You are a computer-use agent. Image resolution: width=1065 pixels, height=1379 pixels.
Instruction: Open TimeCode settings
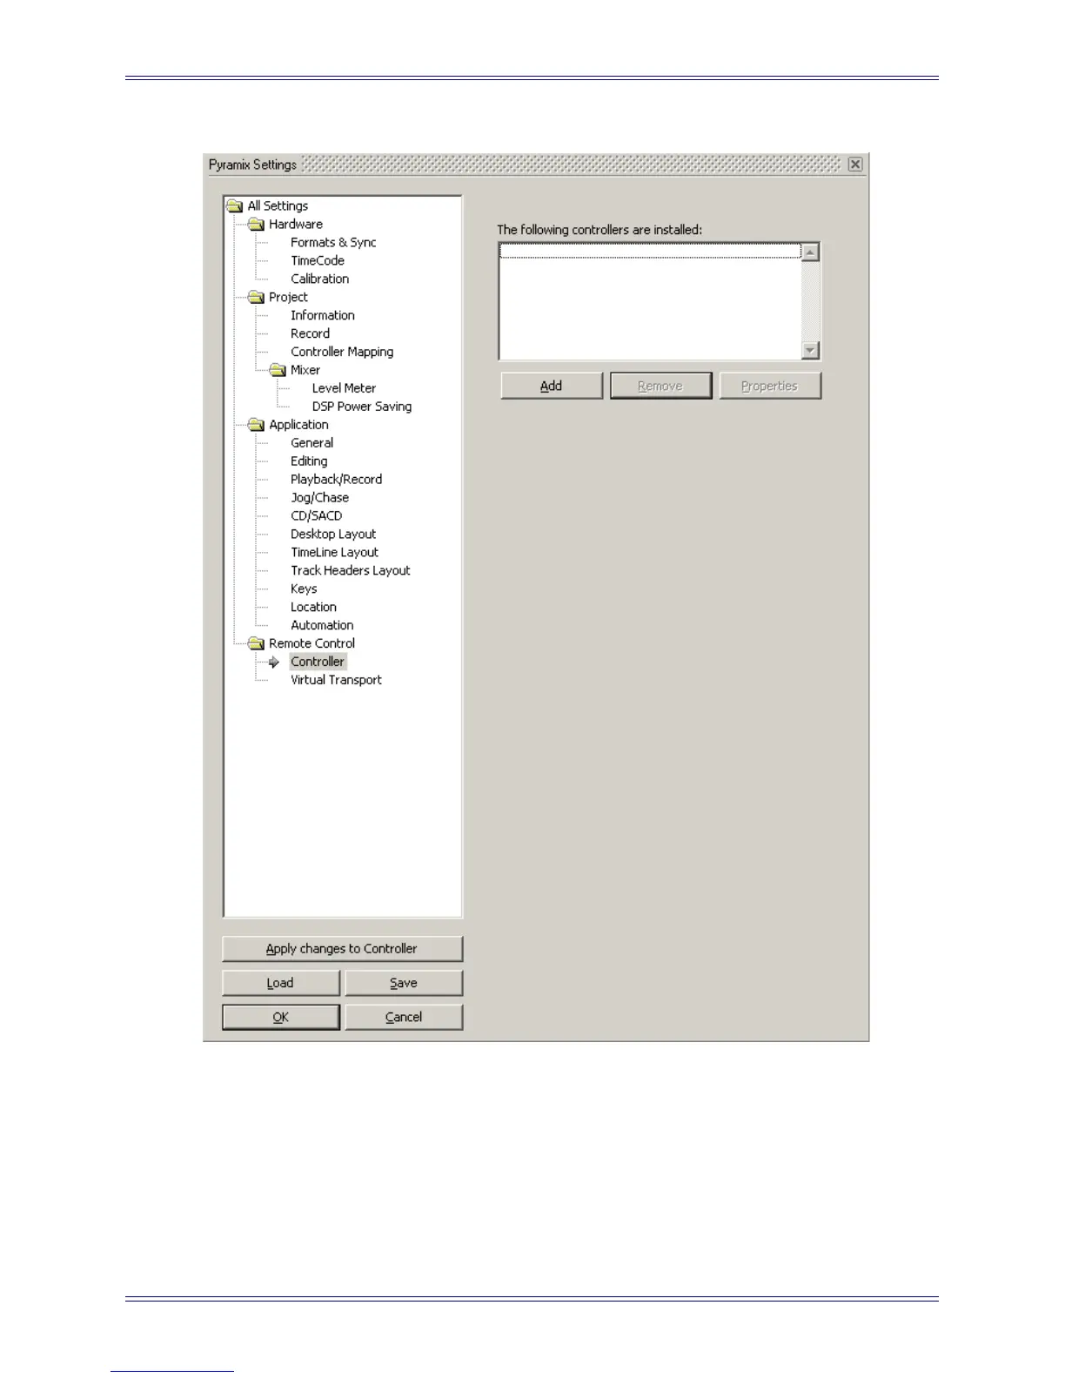point(318,261)
